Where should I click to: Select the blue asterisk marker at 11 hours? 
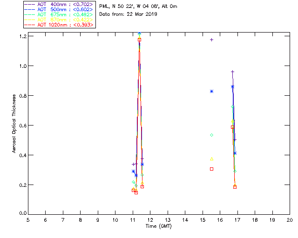coord(133,171)
